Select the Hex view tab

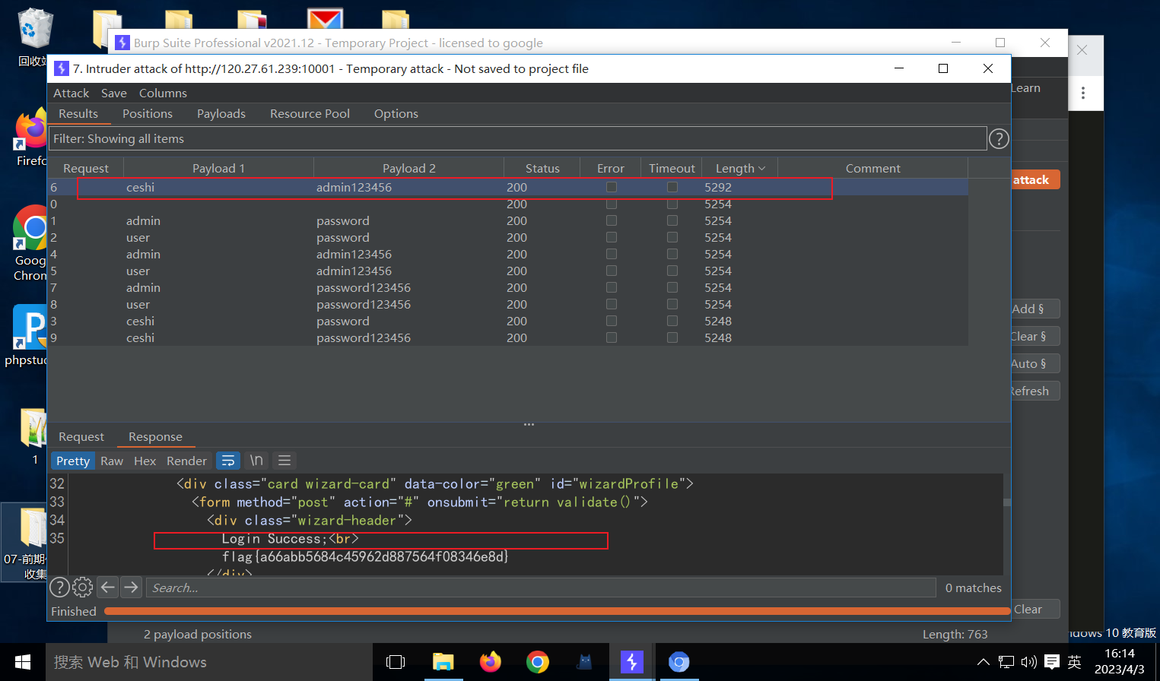coord(145,461)
